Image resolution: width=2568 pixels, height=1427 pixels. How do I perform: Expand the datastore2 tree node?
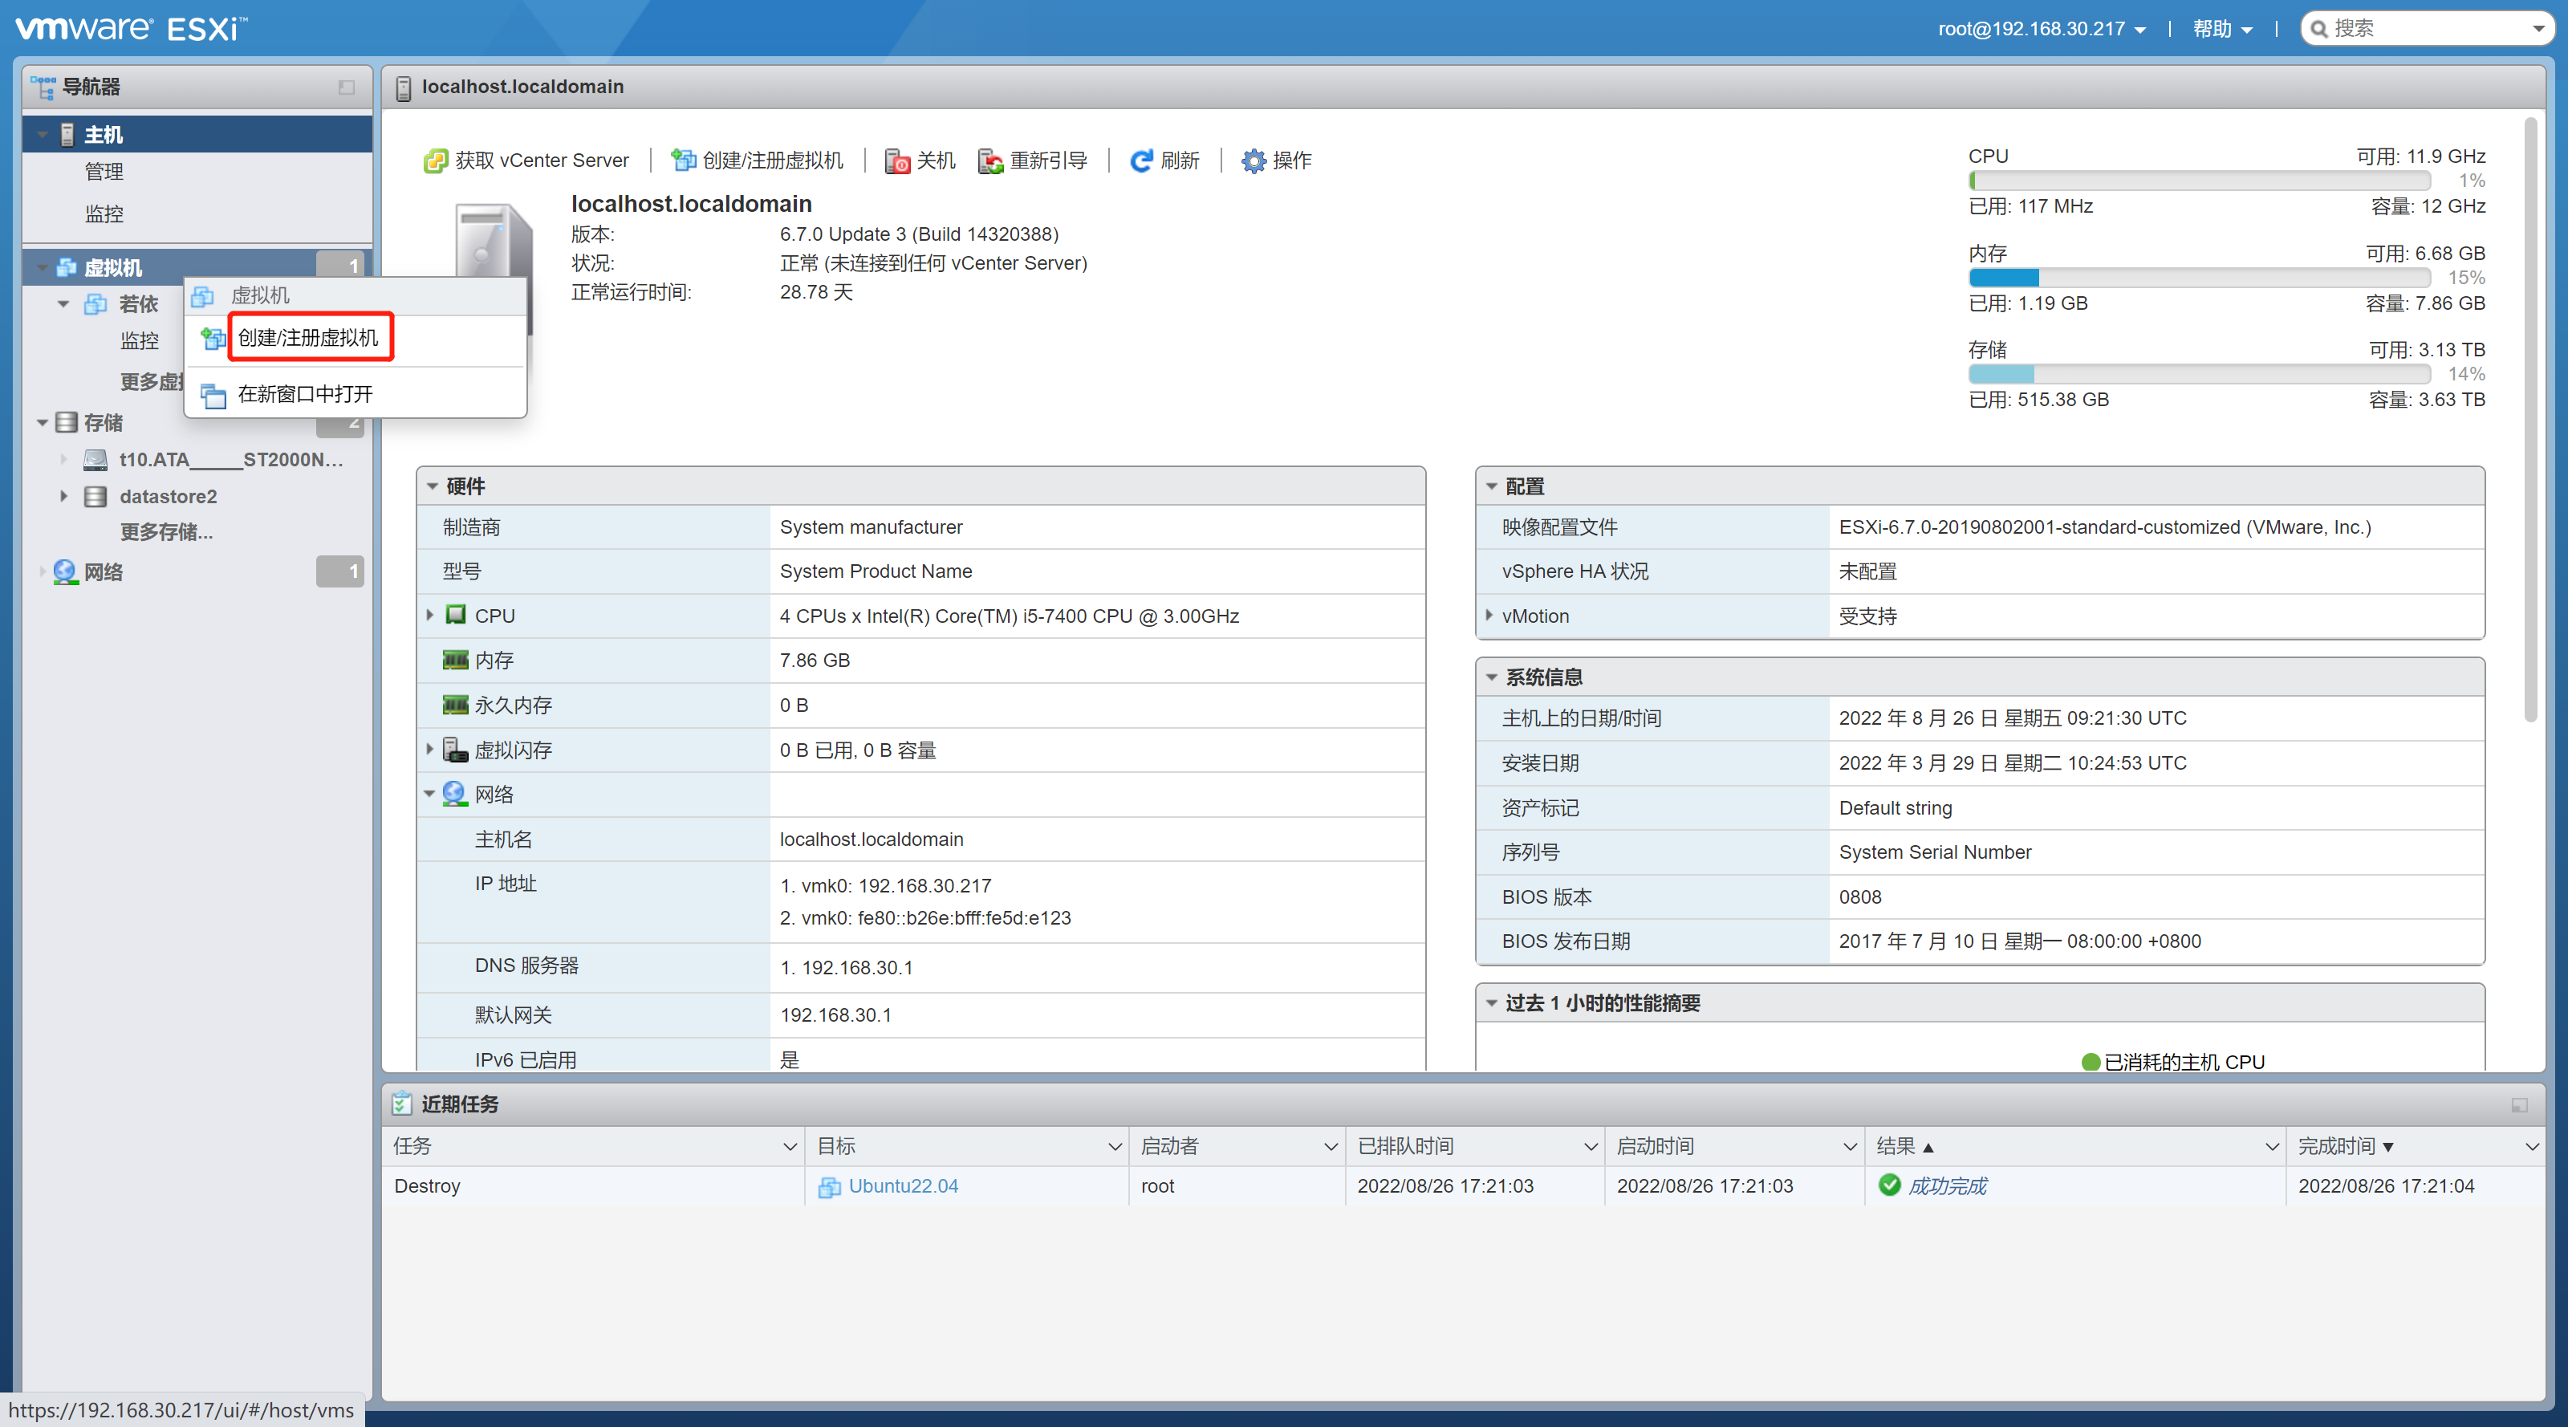[64, 496]
